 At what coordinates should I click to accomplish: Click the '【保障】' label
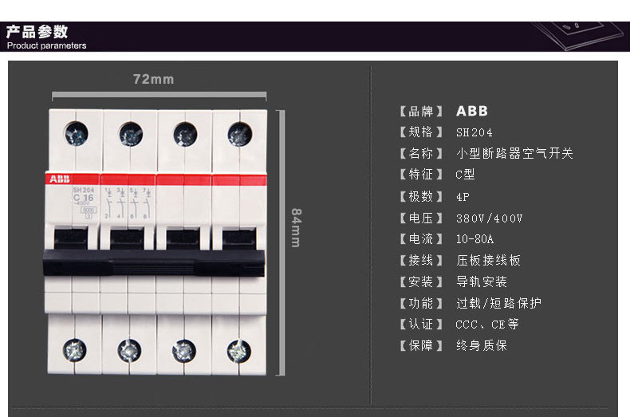click(x=421, y=345)
